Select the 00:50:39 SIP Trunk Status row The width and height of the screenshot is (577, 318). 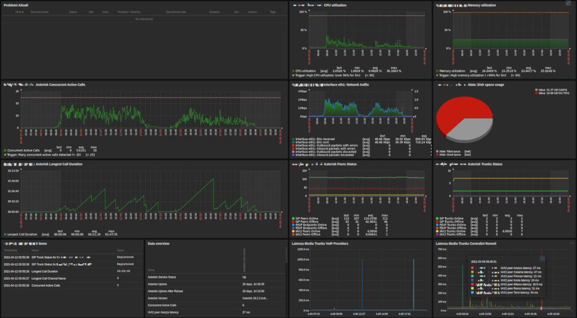coord(73,257)
